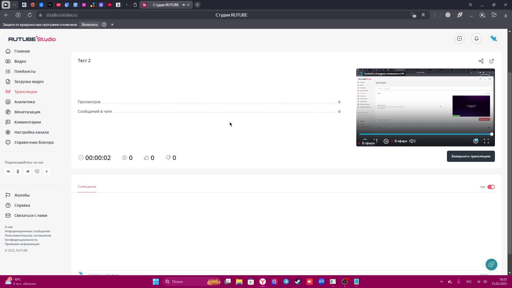This screenshot has height=288, width=512.
Task: Mute the Студия RUTUBE tab audio
Action: pyautogui.click(x=184, y=5)
